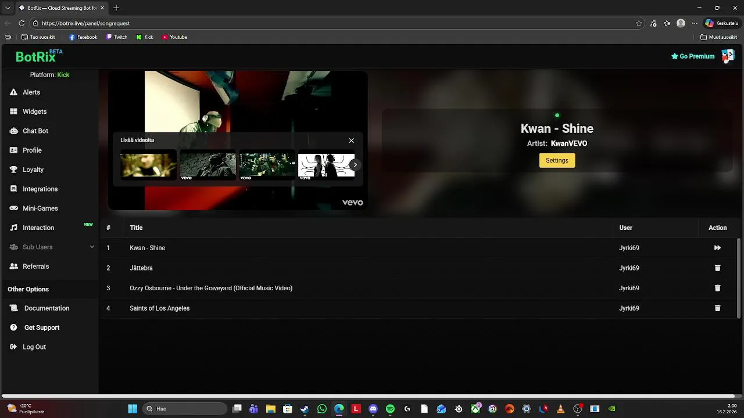Click the Kwan - Shine queue title
Image resolution: width=744 pixels, height=418 pixels.
tap(148, 248)
